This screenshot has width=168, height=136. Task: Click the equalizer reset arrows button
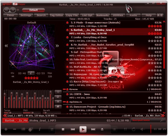point(58,97)
